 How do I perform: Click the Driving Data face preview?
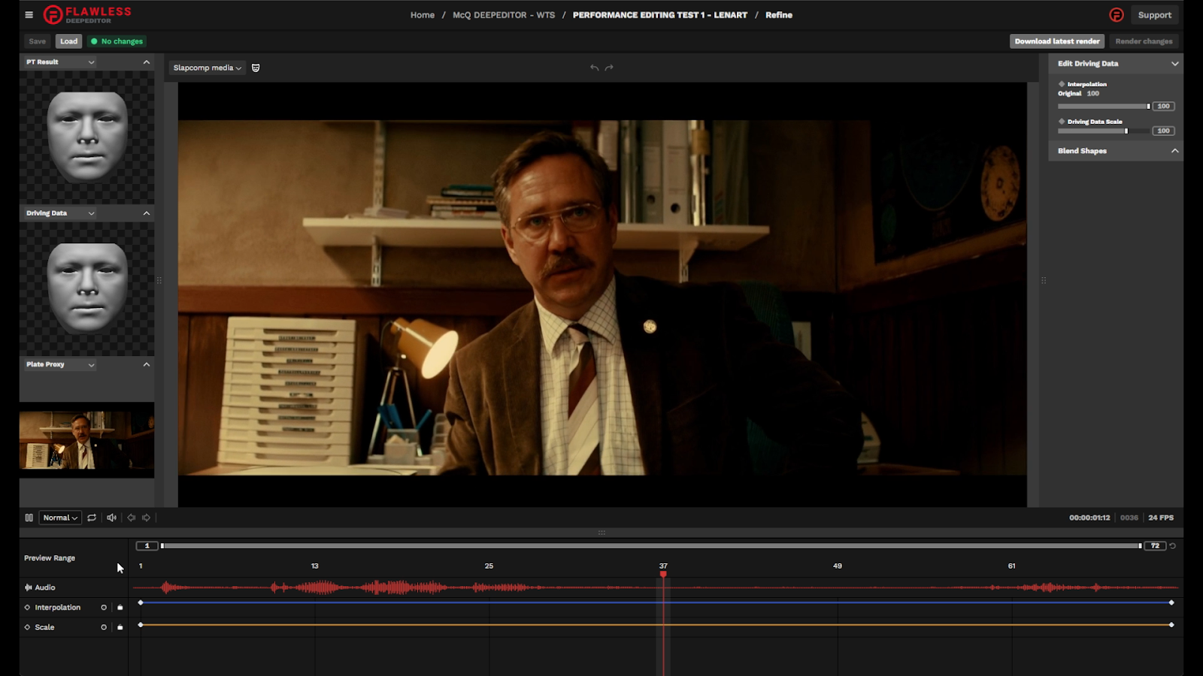coord(87,288)
